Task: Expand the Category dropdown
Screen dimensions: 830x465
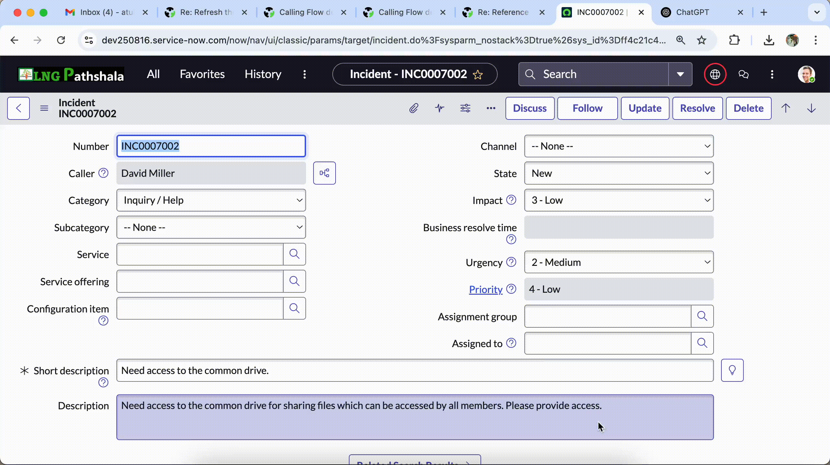Action: (x=211, y=200)
